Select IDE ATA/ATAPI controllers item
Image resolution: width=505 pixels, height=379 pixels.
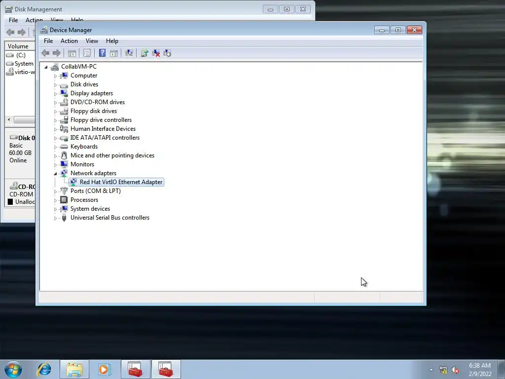point(105,138)
